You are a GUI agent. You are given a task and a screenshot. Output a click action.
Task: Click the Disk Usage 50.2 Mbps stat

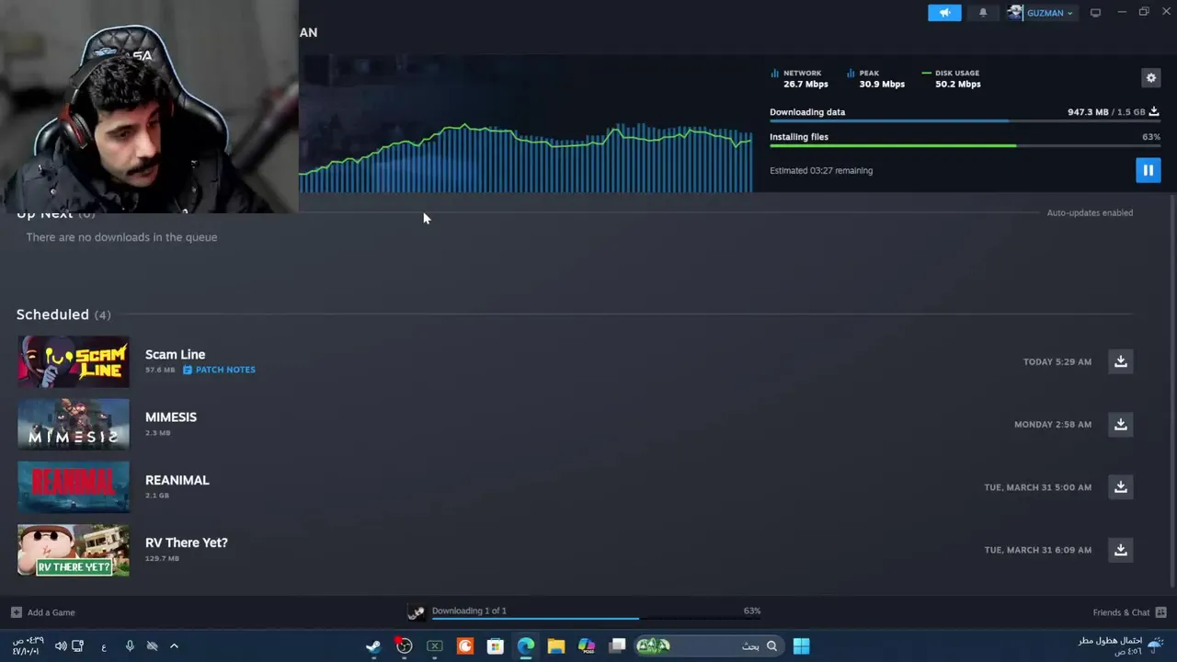tap(952, 78)
